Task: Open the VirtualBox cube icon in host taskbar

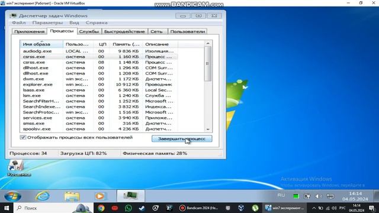Action: tap(241, 208)
